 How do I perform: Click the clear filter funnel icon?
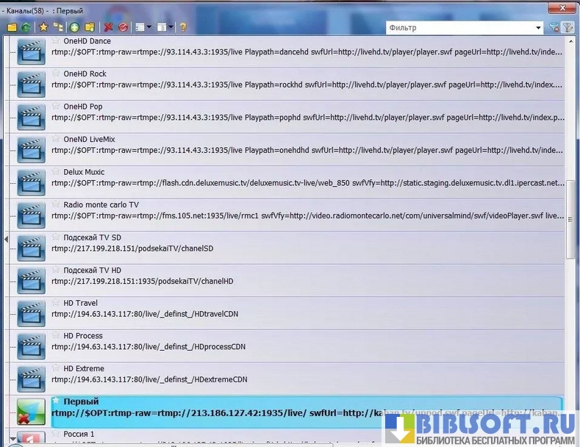click(554, 28)
